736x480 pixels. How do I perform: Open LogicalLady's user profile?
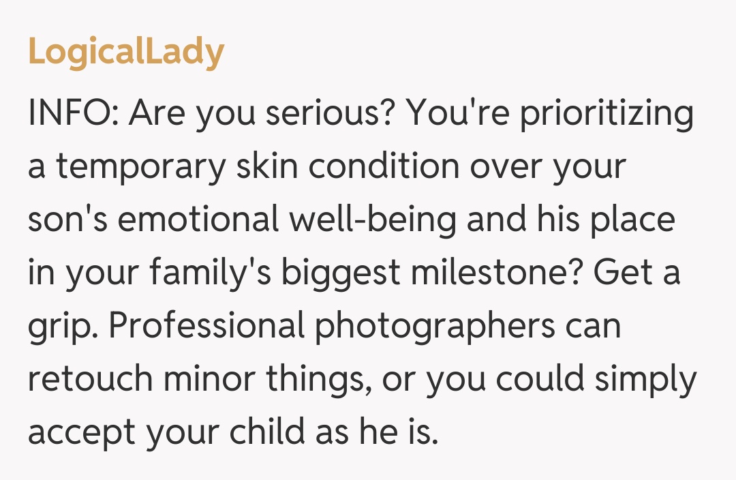click(x=126, y=52)
